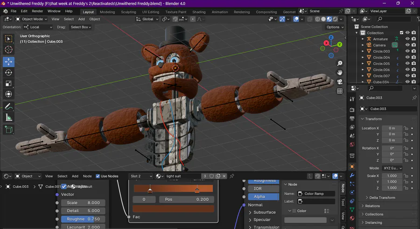Open the node editor Node menu

point(87,176)
